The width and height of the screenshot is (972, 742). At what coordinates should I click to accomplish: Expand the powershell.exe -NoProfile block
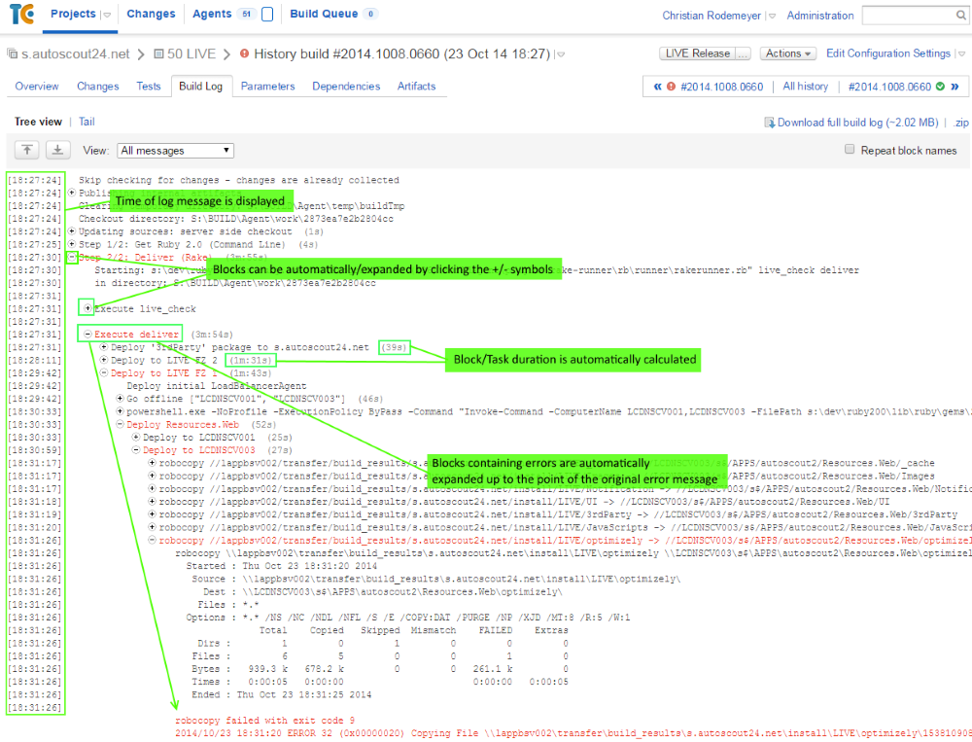[x=121, y=410]
